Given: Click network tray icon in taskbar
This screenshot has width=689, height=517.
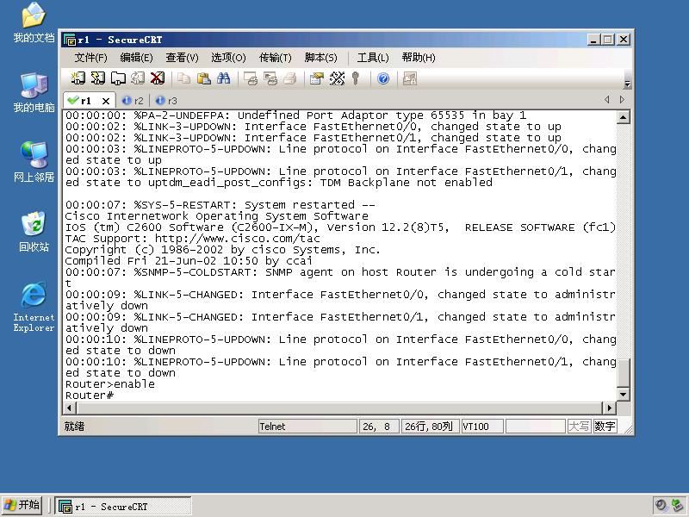Looking at the screenshot, I should click(678, 506).
